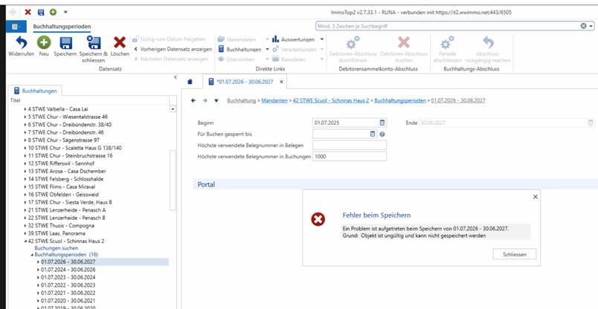Collapse 42 STWE Scuol - Schinnas Haus 2
Viewport: 598px width, 309px height.
pyautogui.click(x=25, y=241)
